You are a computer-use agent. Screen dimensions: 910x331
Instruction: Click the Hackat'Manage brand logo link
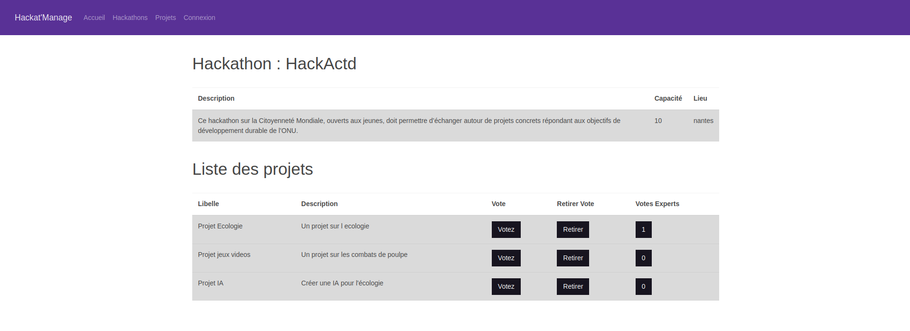point(43,18)
